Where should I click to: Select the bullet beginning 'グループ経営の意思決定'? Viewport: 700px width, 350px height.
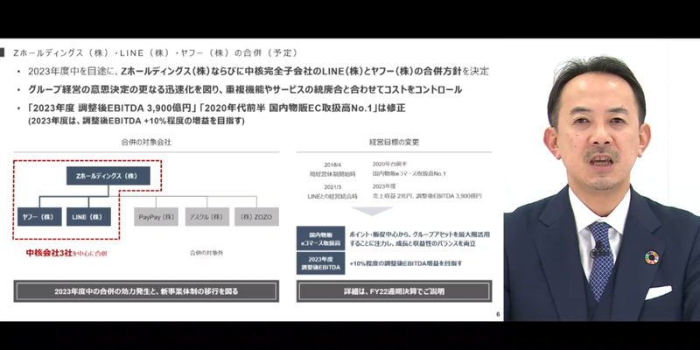pos(245,89)
